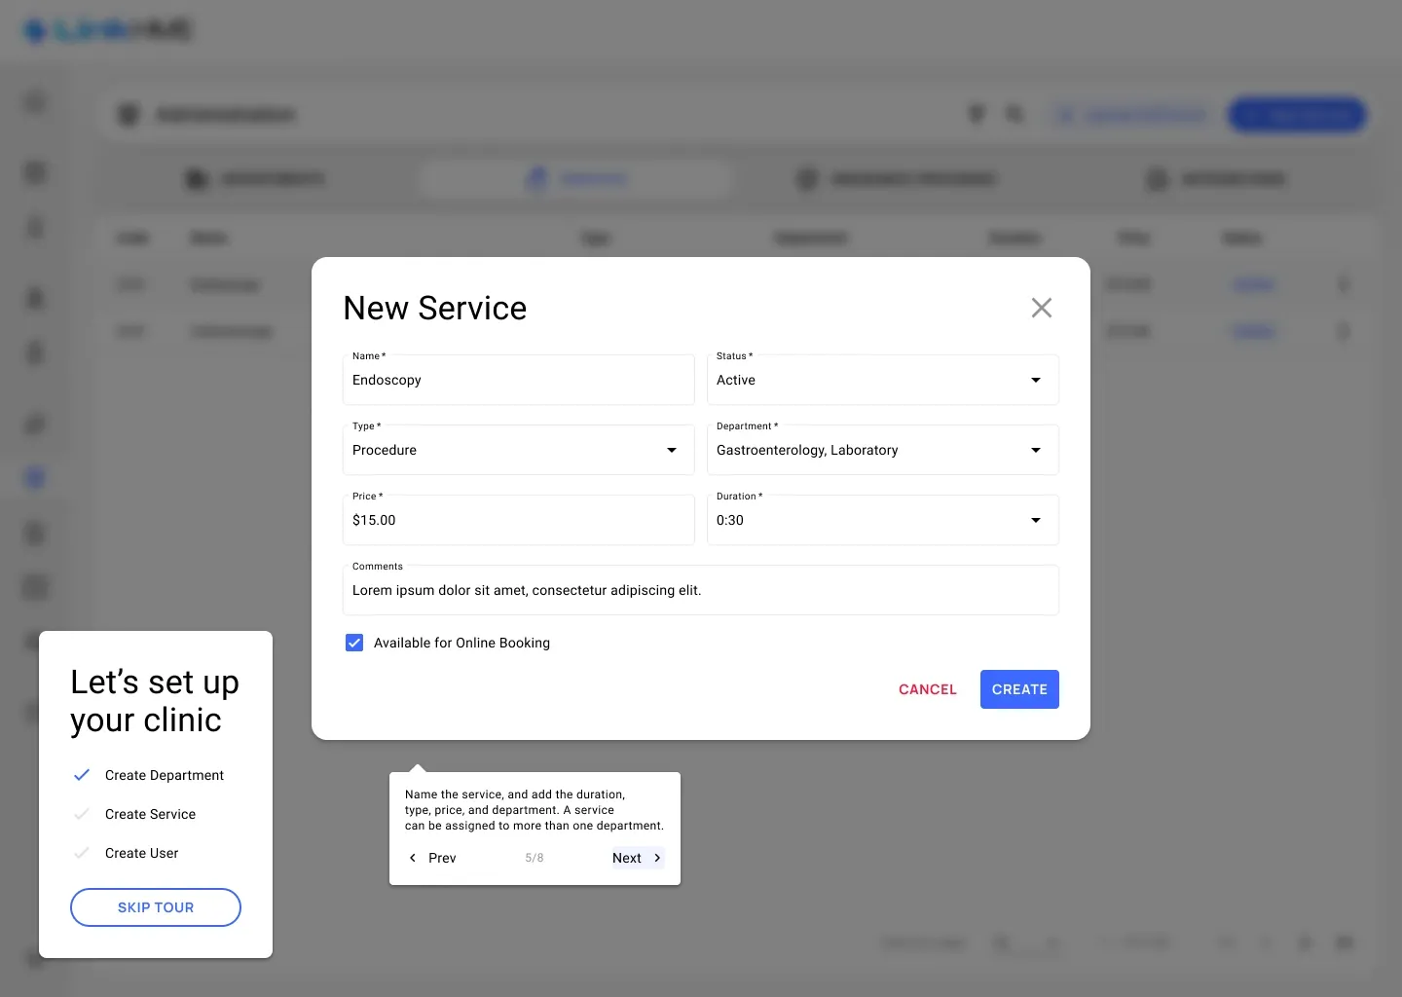Click the CANCEL button
This screenshot has height=997, width=1402.
[927, 689]
